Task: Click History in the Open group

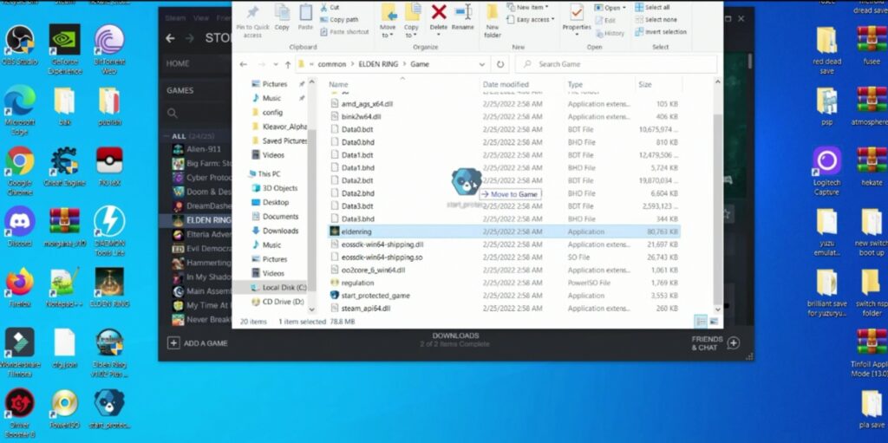Action: click(610, 34)
